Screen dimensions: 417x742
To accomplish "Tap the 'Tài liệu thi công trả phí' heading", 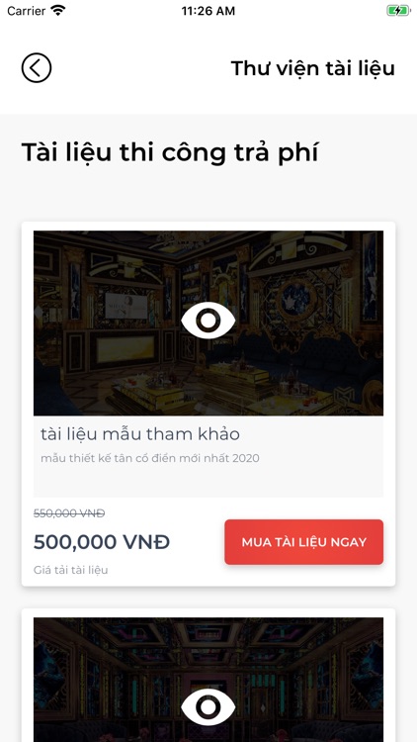I will point(170,153).
